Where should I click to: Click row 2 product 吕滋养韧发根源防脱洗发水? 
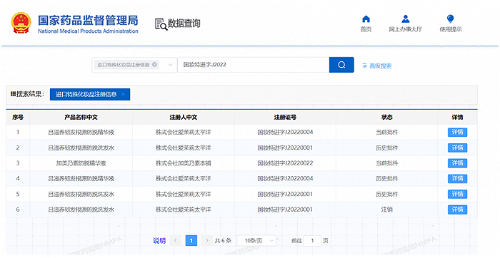(81, 148)
